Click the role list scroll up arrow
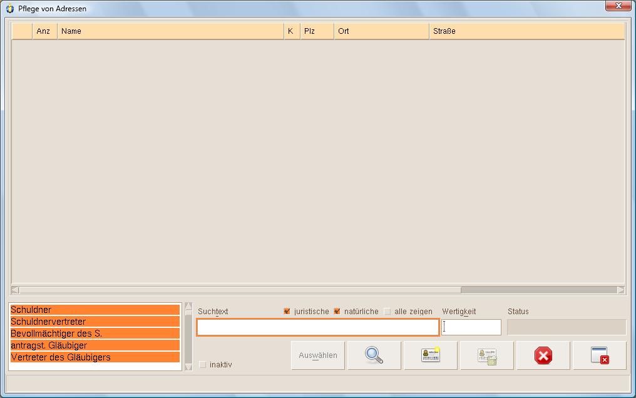Viewport: 636px width, 398px height. point(188,306)
